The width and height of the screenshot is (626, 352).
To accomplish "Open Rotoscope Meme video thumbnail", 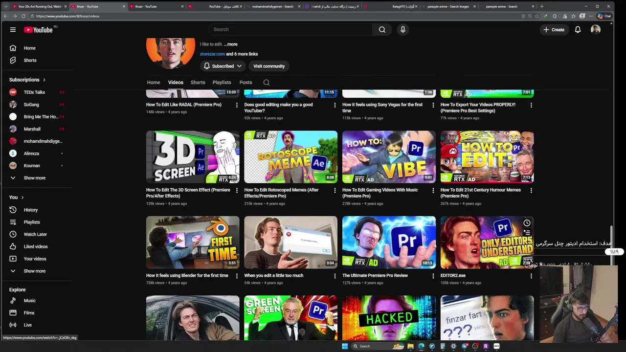I will [x=291, y=157].
